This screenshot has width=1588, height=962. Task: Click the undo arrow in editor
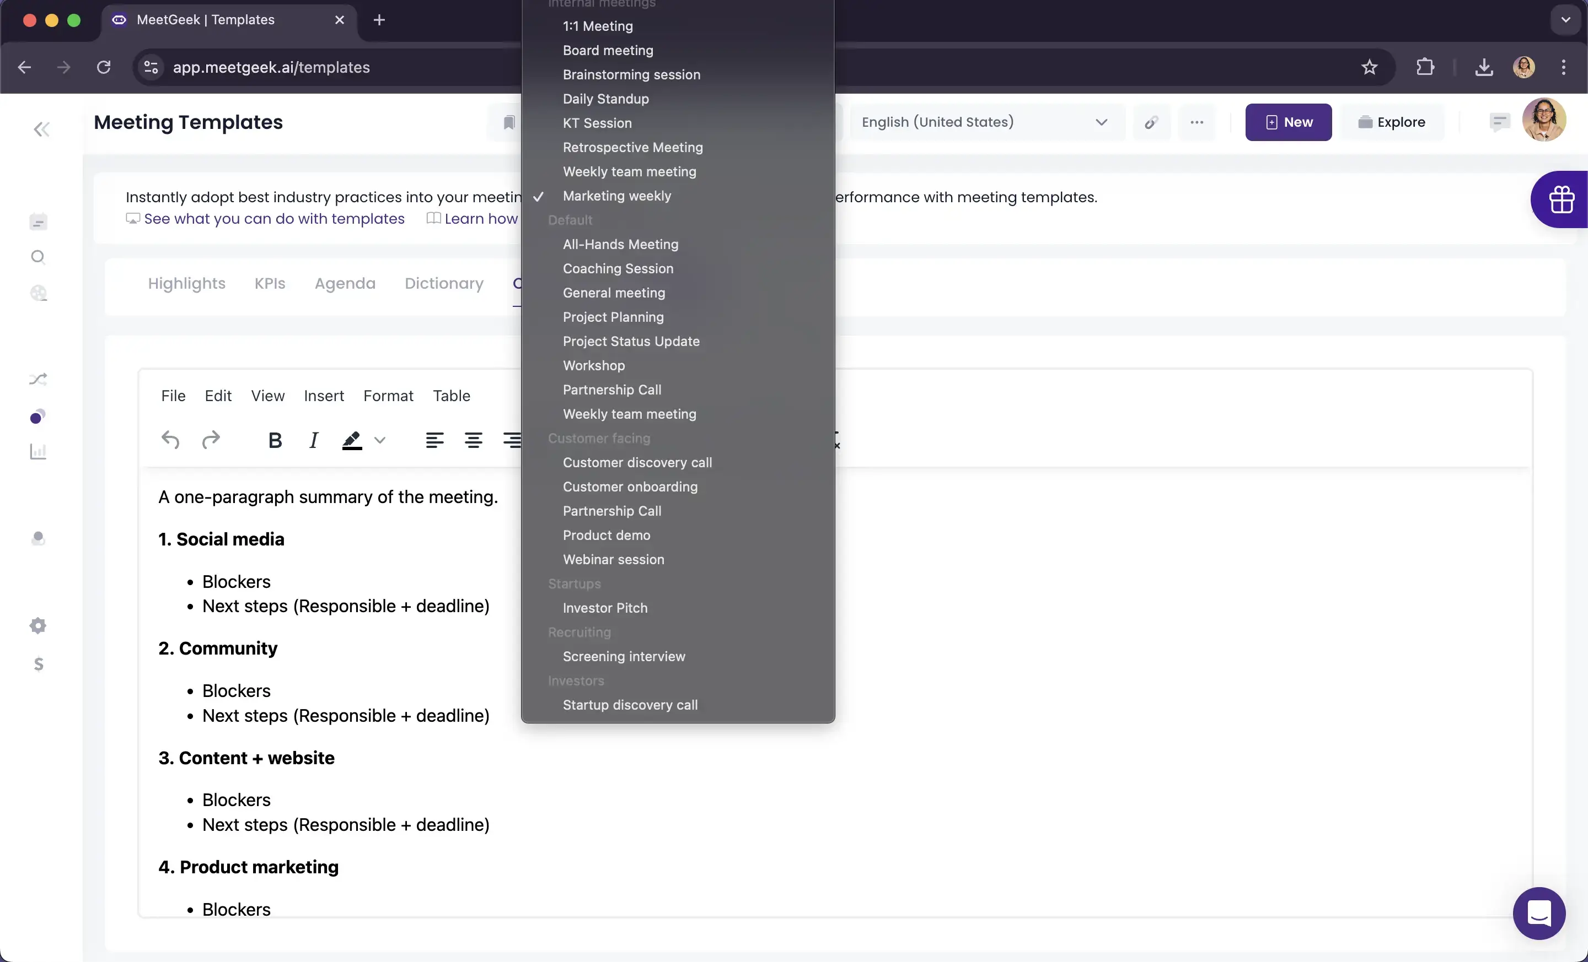pyautogui.click(x=170, y=440)
